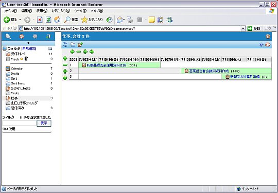Click the second sidebar header icon
The image size is (278, 193).
pos(22,37)
